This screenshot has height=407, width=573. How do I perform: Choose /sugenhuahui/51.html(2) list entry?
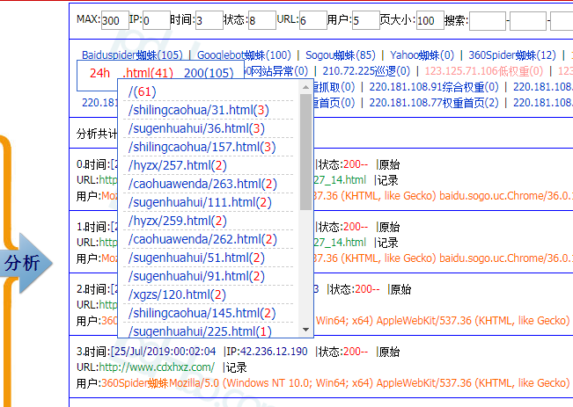196,258
